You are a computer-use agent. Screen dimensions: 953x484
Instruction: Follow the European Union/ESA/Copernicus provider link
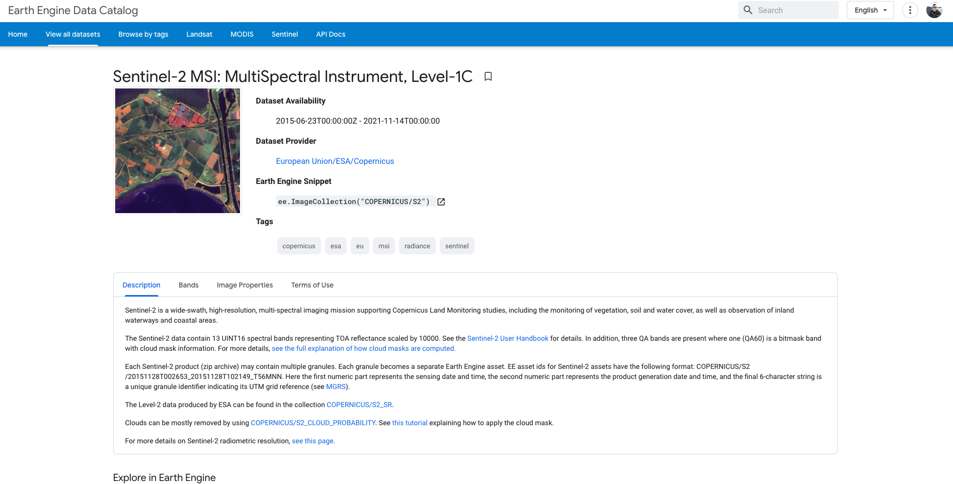tap(335, 161)
